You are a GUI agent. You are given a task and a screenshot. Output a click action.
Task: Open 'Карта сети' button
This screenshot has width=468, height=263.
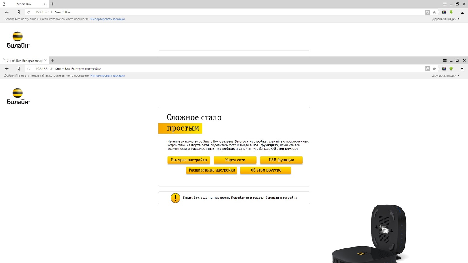[235, 160]
